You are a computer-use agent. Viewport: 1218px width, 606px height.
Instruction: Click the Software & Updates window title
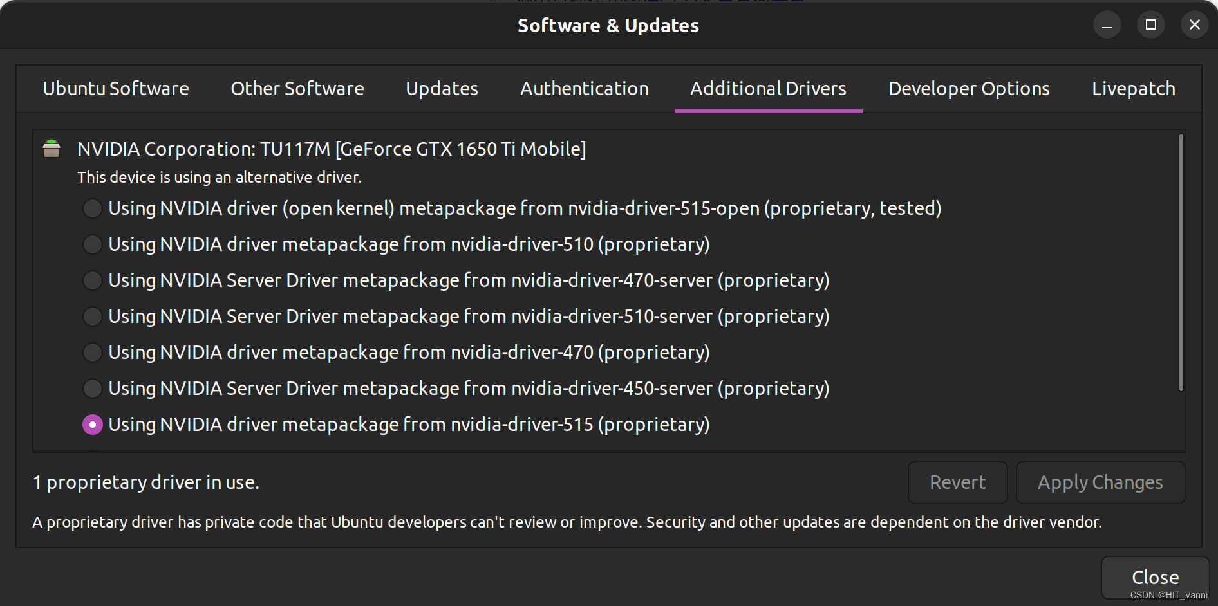(608, 26)
